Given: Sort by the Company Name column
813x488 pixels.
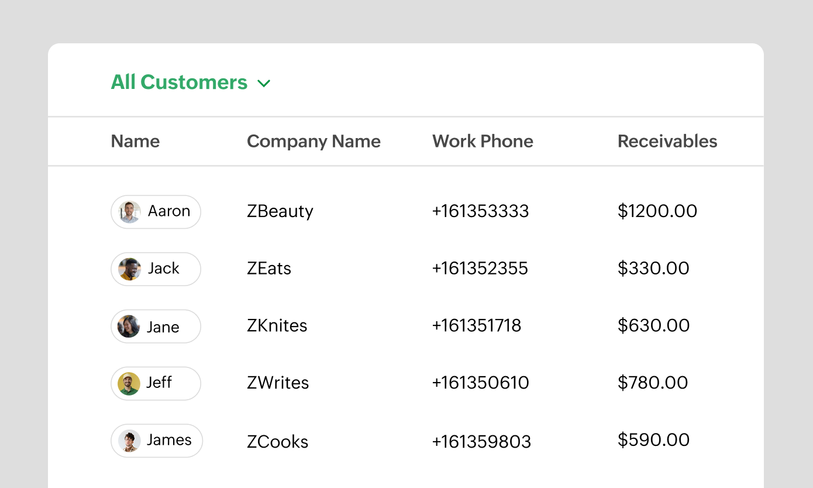Looking at the screenshot, I should point(314,141).
